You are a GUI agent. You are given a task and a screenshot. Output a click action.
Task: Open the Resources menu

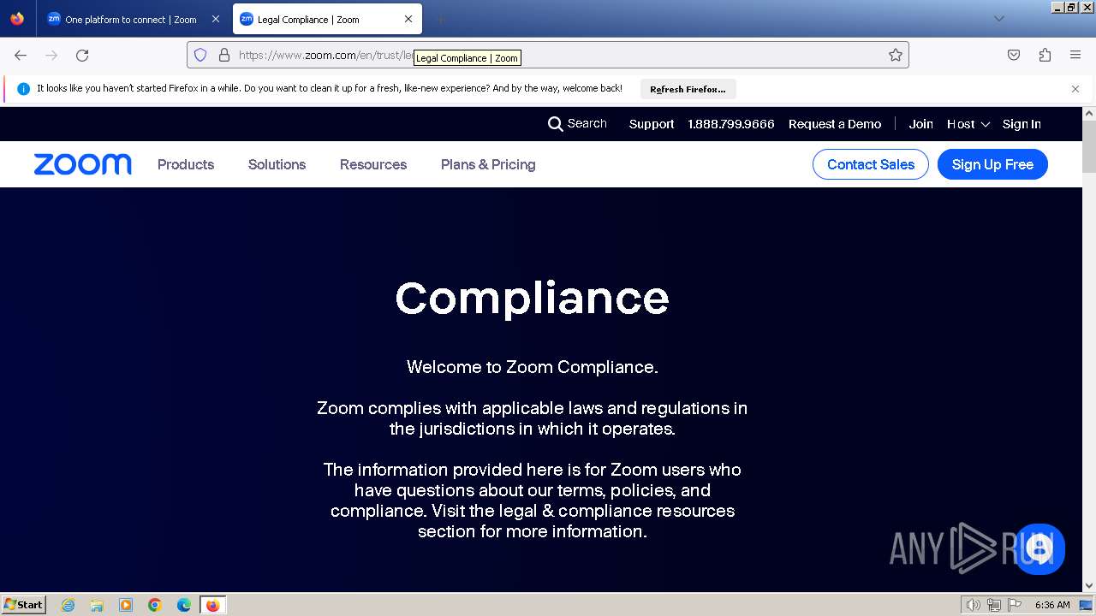click(x=373, y=164)
